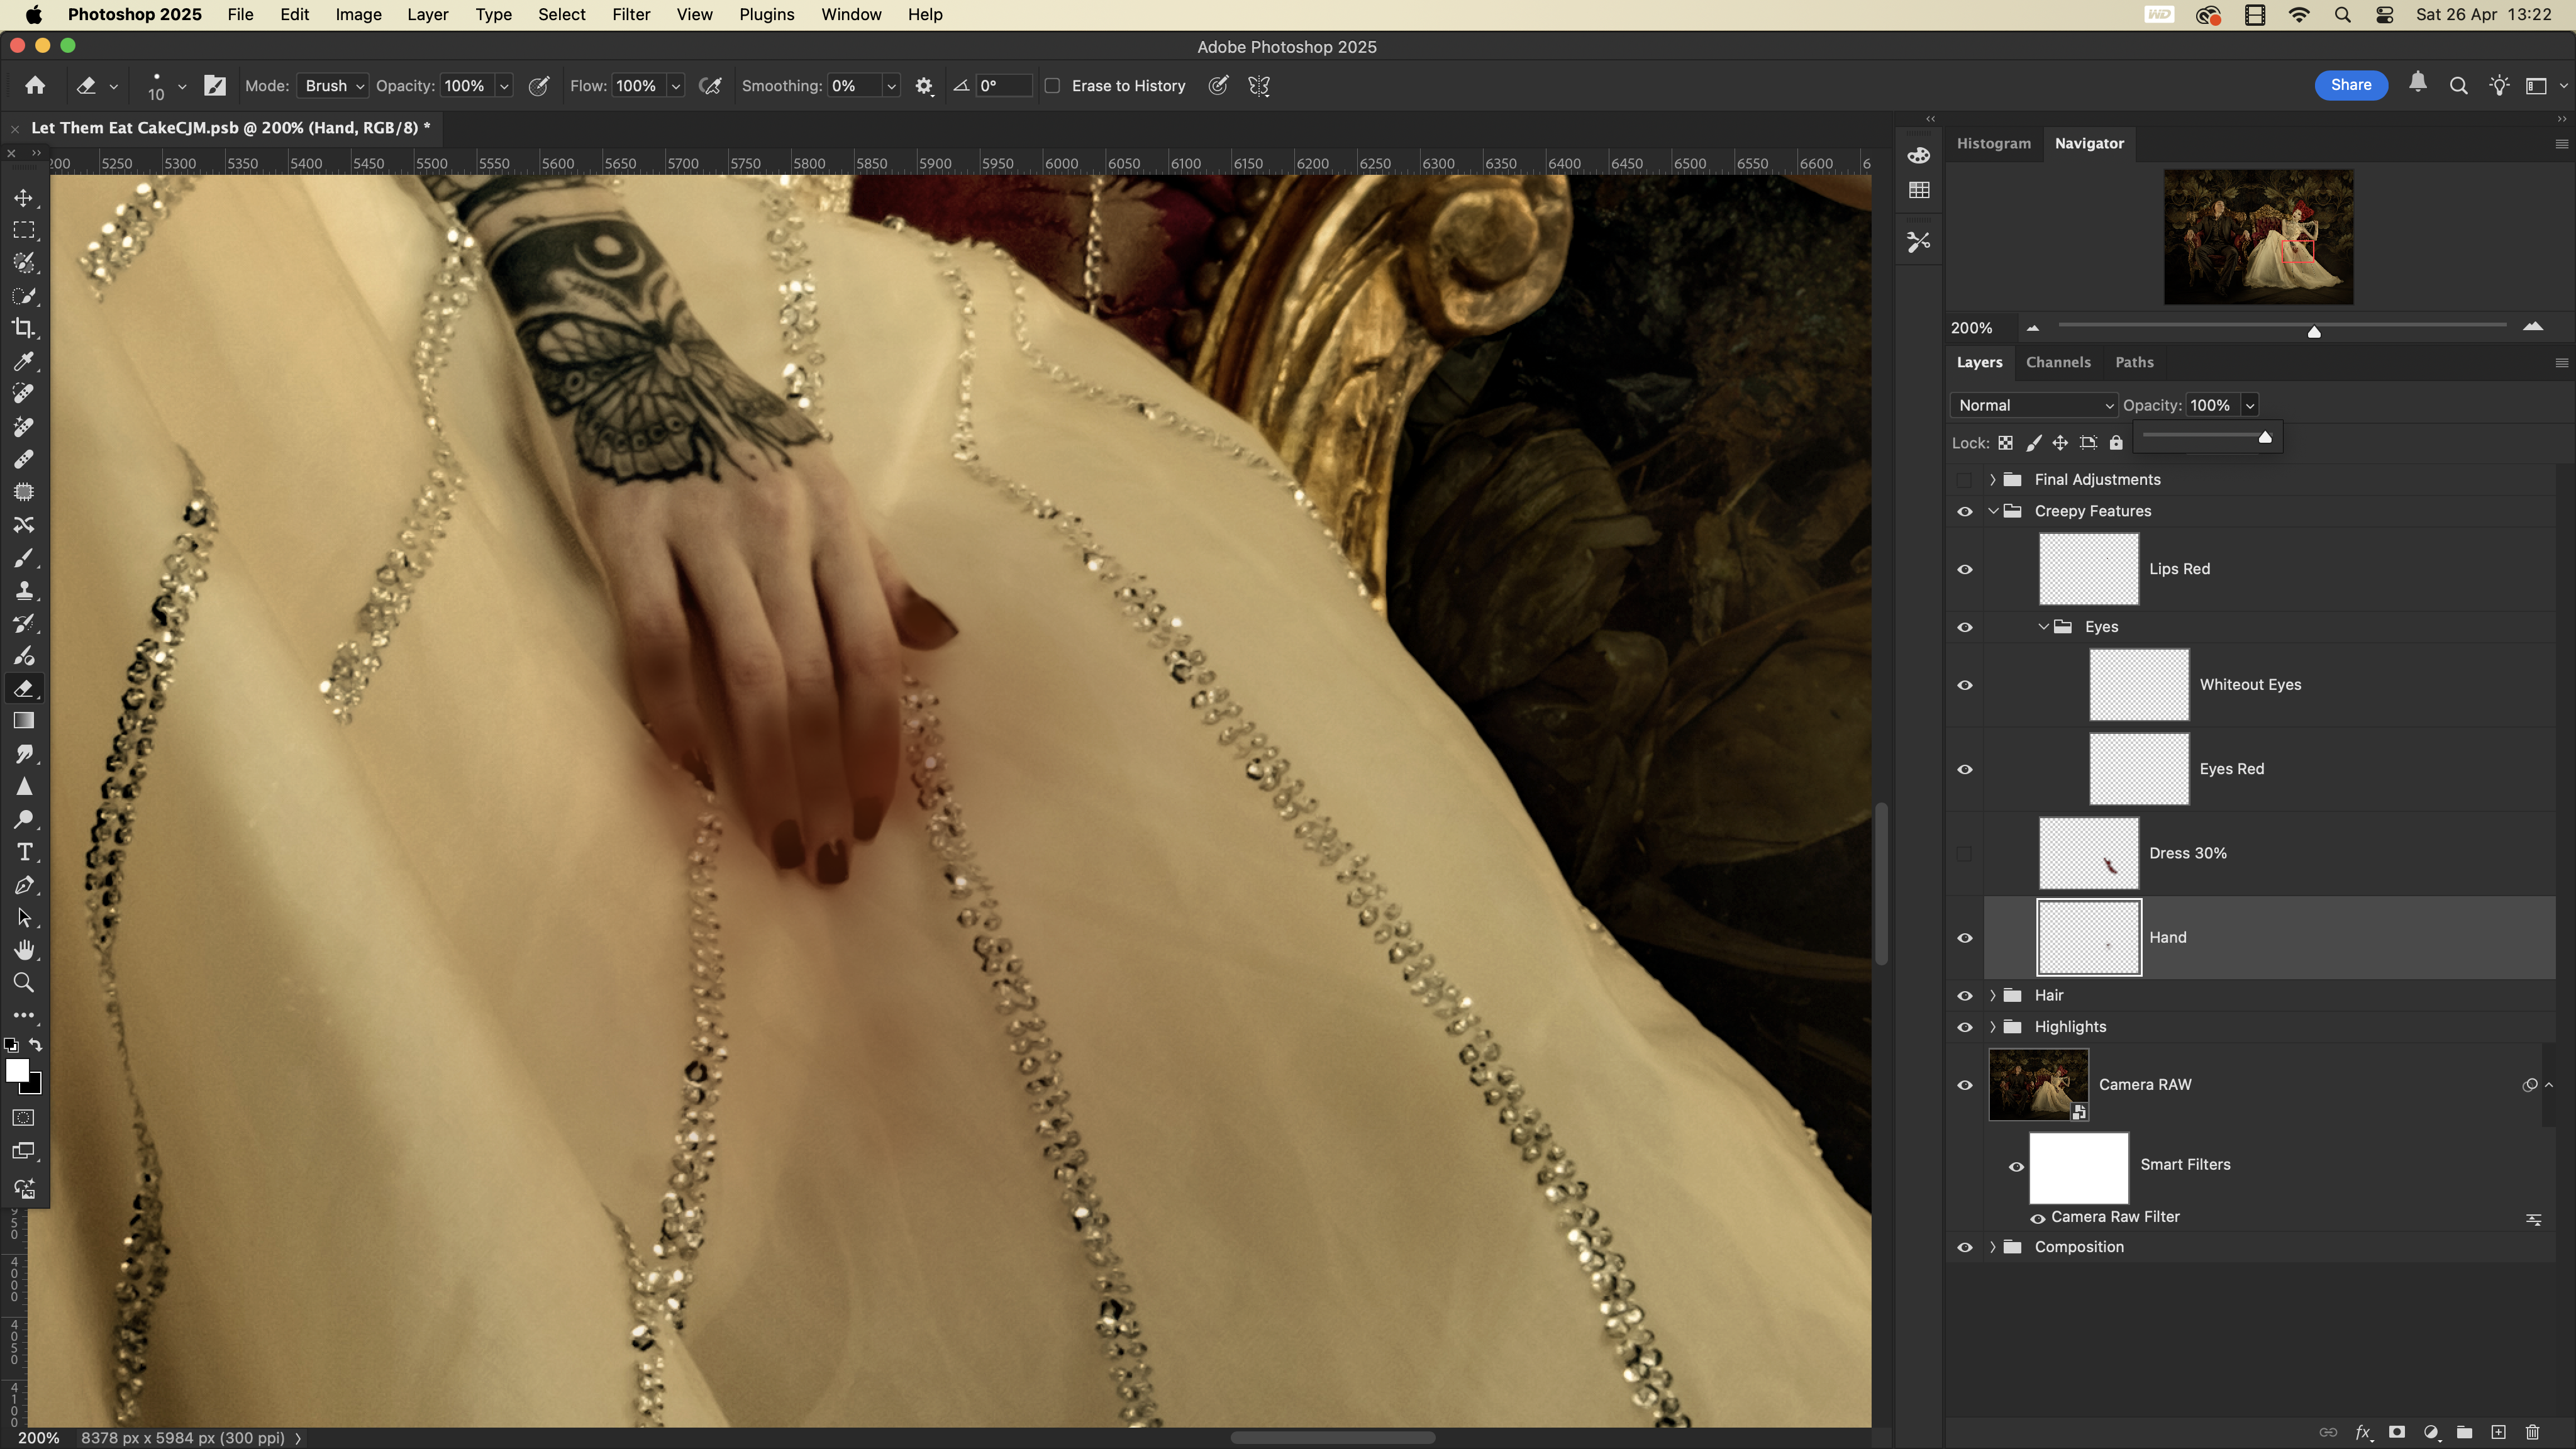
Task: Show the Dress 30% layer
Action: coord(1964,853)
